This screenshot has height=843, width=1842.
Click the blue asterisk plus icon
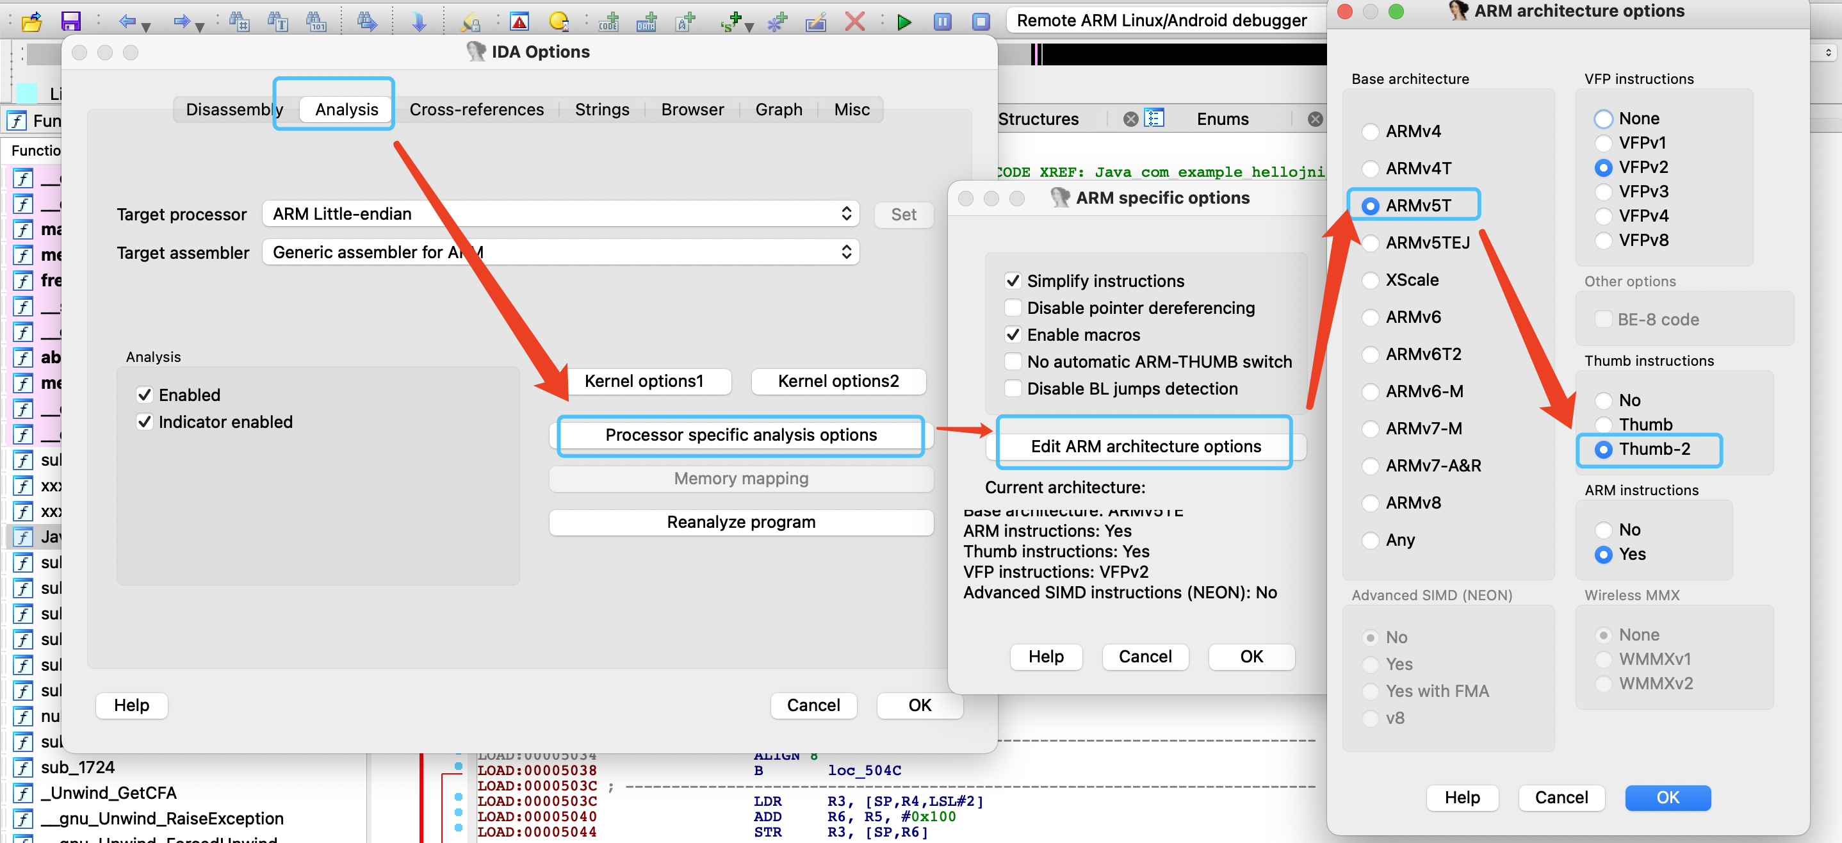[776, 21]
